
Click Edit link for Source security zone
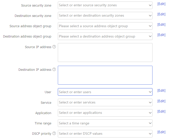[161, 4]
